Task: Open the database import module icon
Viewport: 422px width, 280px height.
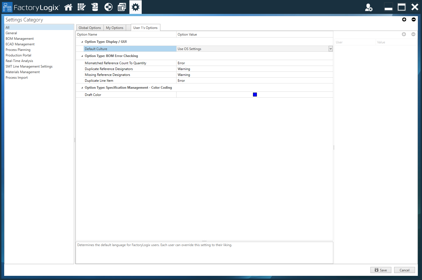Action: tap(95, 7)
